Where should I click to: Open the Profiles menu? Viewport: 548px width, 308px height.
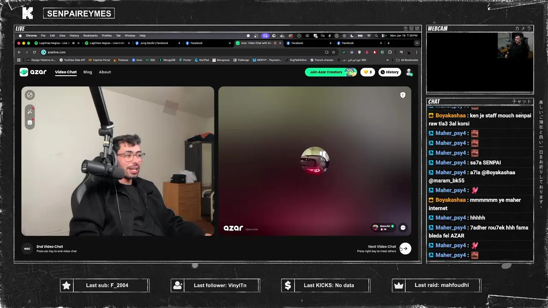pyautogui.click(x=107, y=36)
